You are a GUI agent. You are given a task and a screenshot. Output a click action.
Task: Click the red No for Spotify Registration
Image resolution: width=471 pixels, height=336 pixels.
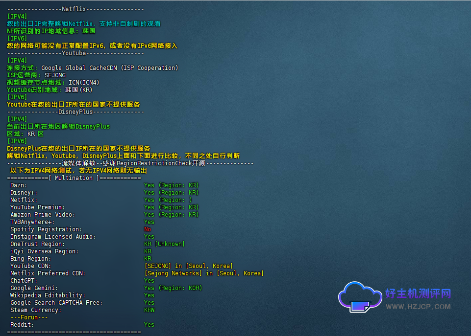tap(147, 229)
